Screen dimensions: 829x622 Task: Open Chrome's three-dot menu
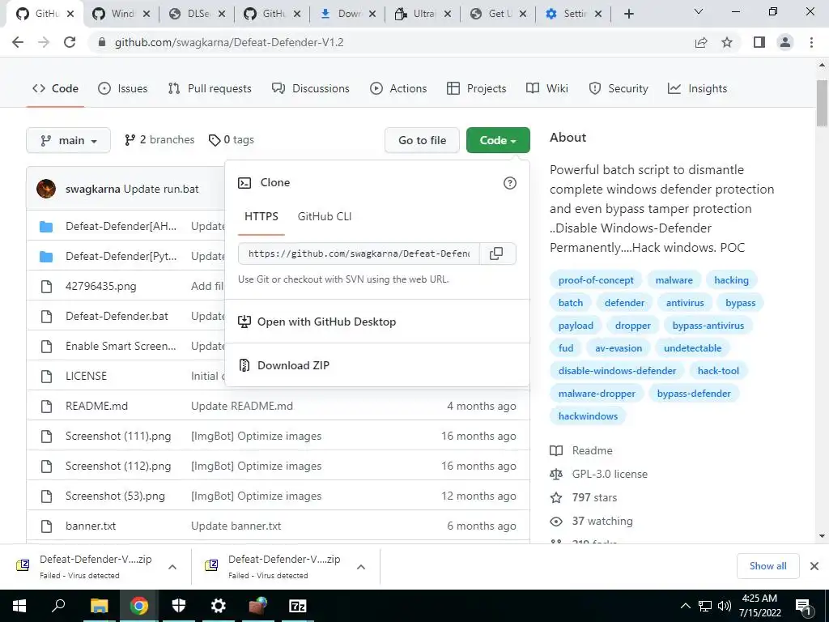(811, 42)
